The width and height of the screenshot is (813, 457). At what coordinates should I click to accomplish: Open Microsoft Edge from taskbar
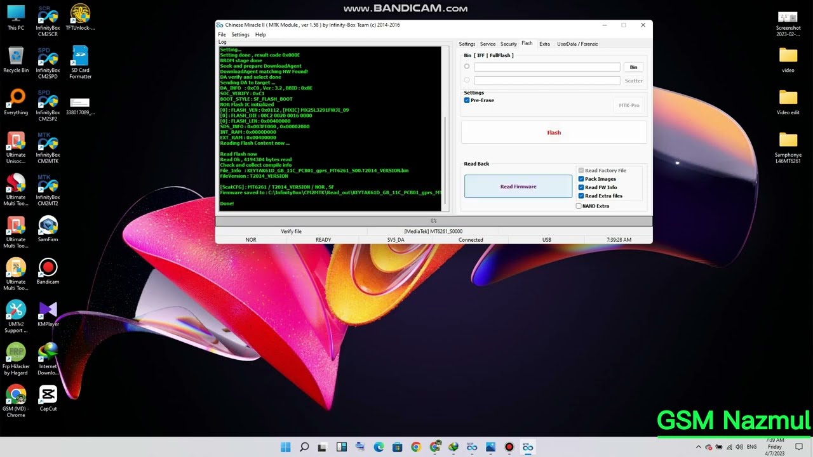[379, 447]
